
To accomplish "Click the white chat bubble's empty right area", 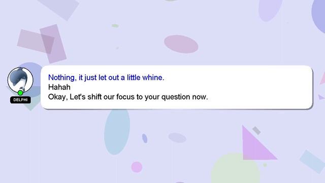I will [259, 87].
